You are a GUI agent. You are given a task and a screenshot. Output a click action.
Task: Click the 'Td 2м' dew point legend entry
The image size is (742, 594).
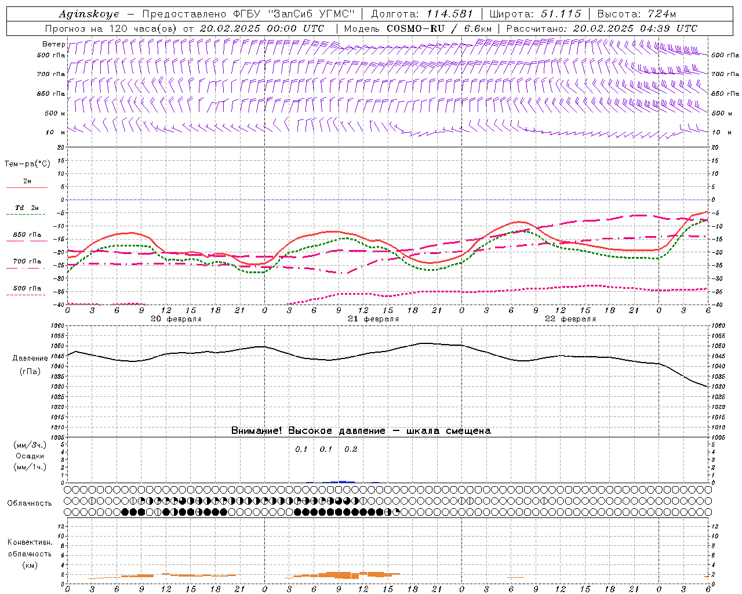pos(27,208)
